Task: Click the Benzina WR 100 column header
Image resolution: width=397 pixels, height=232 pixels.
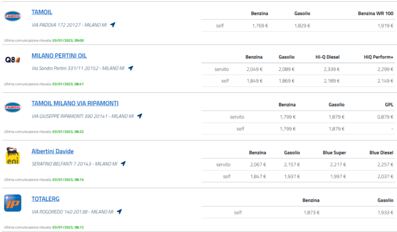Action: (375, 13)
